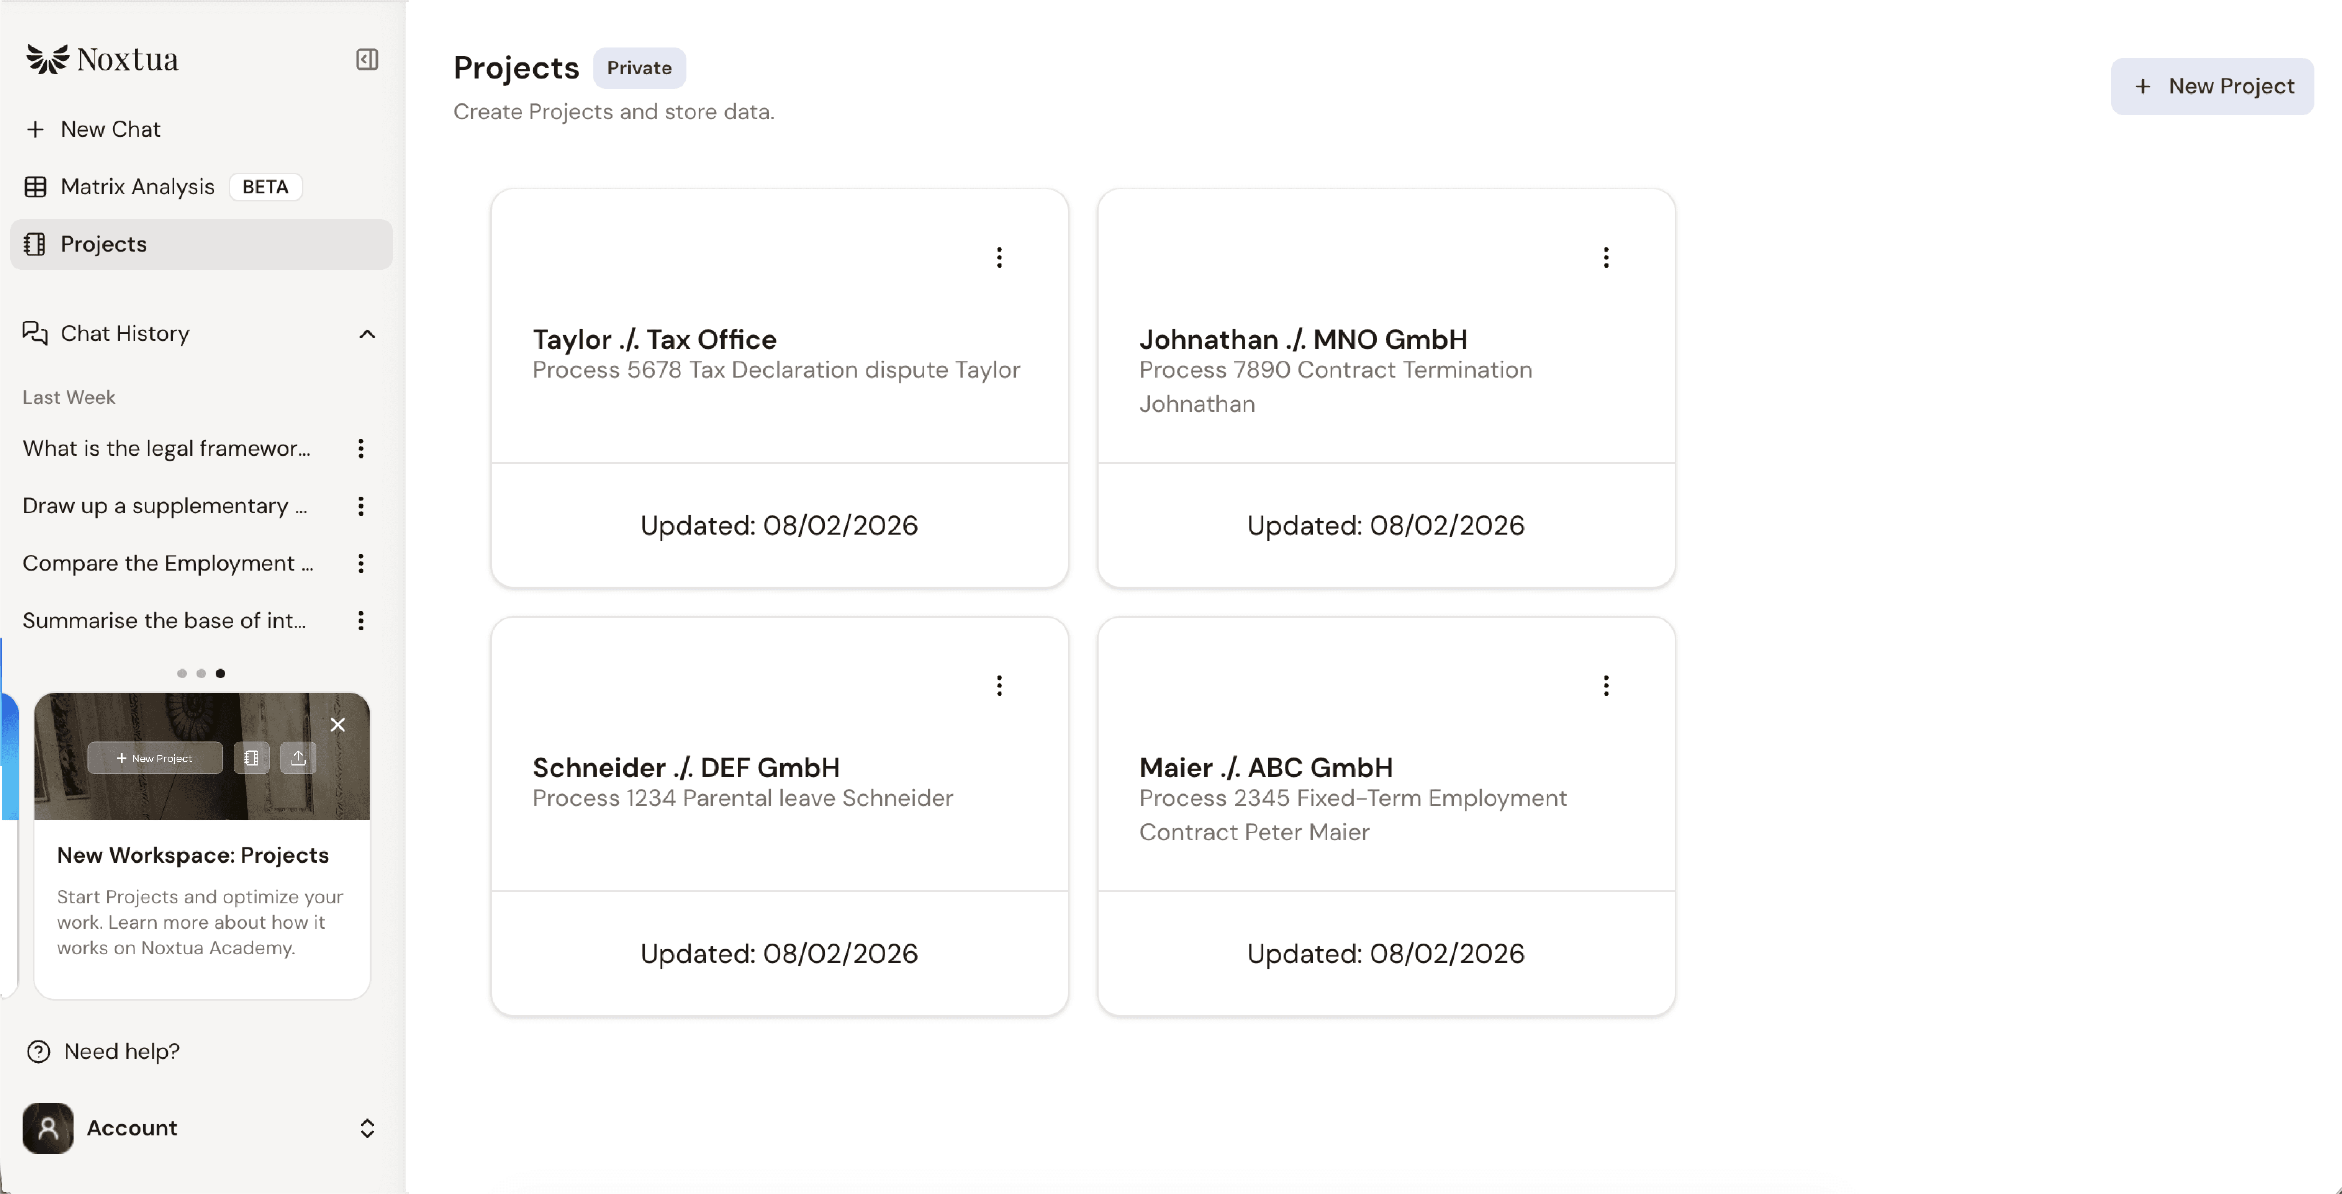Click the Account avatar icon

(x=48, y=1128)
